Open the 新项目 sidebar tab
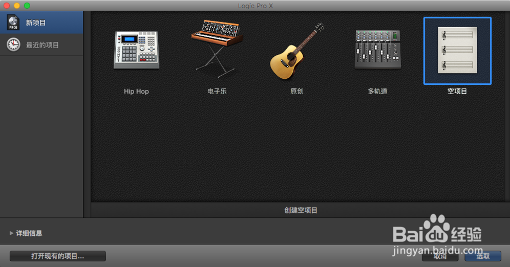This screenshot has height=267, width=510. [x=41, y=23]
